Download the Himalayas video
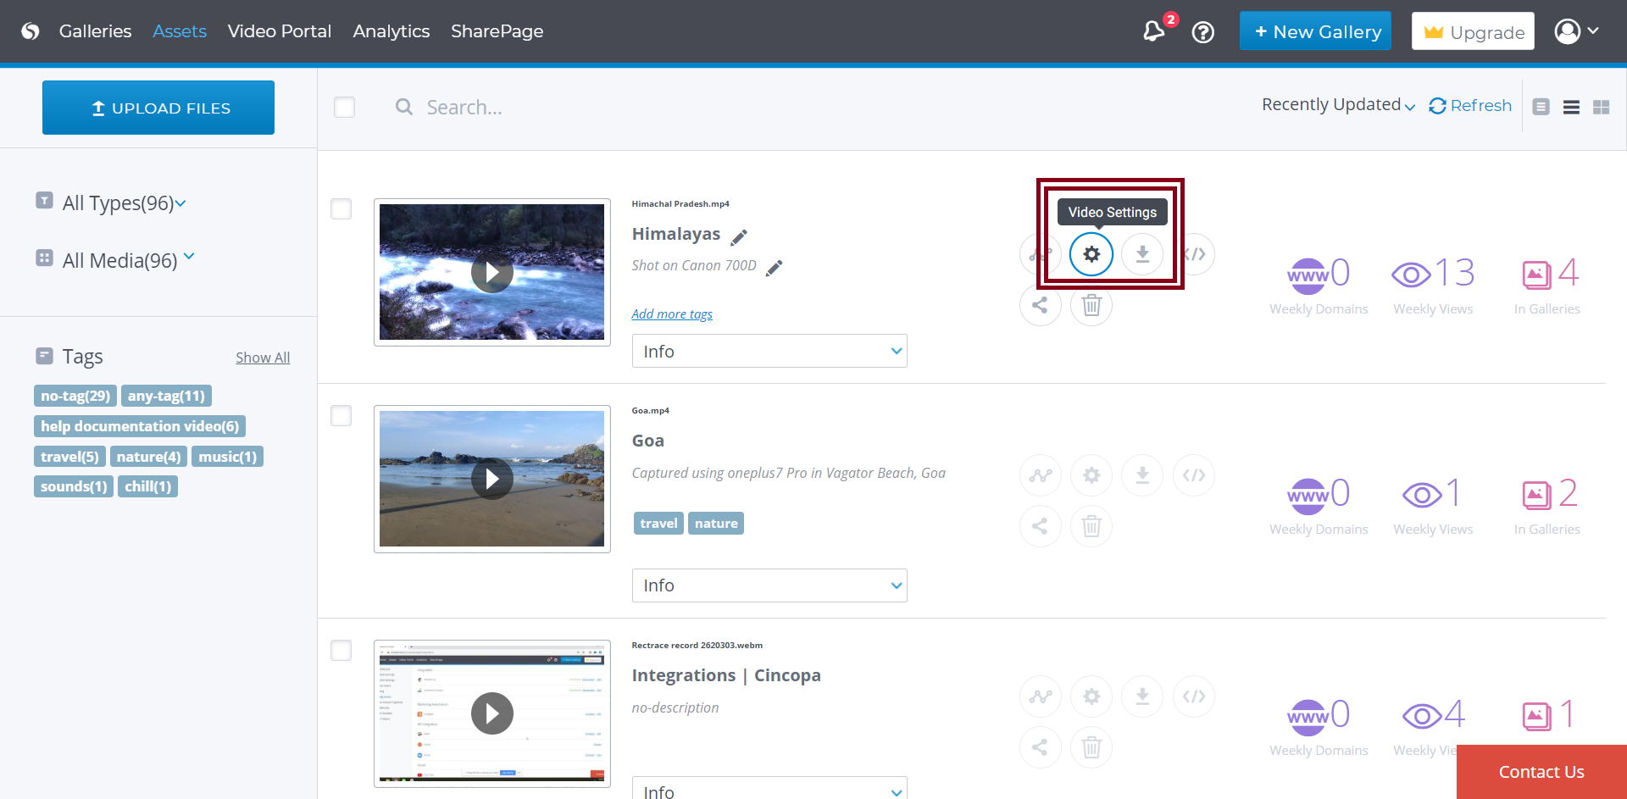Image resolution: width=1627 pixels, height=799 pixels. pyautogui.click(x=1142, y=254)
